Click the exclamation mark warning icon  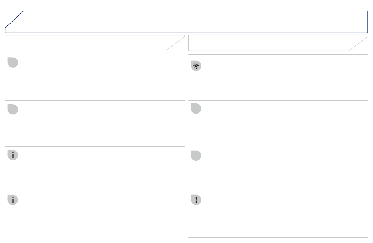(x=196, y=200)
